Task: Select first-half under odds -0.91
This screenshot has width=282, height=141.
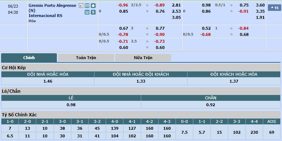Action: (x=243, y=11)
